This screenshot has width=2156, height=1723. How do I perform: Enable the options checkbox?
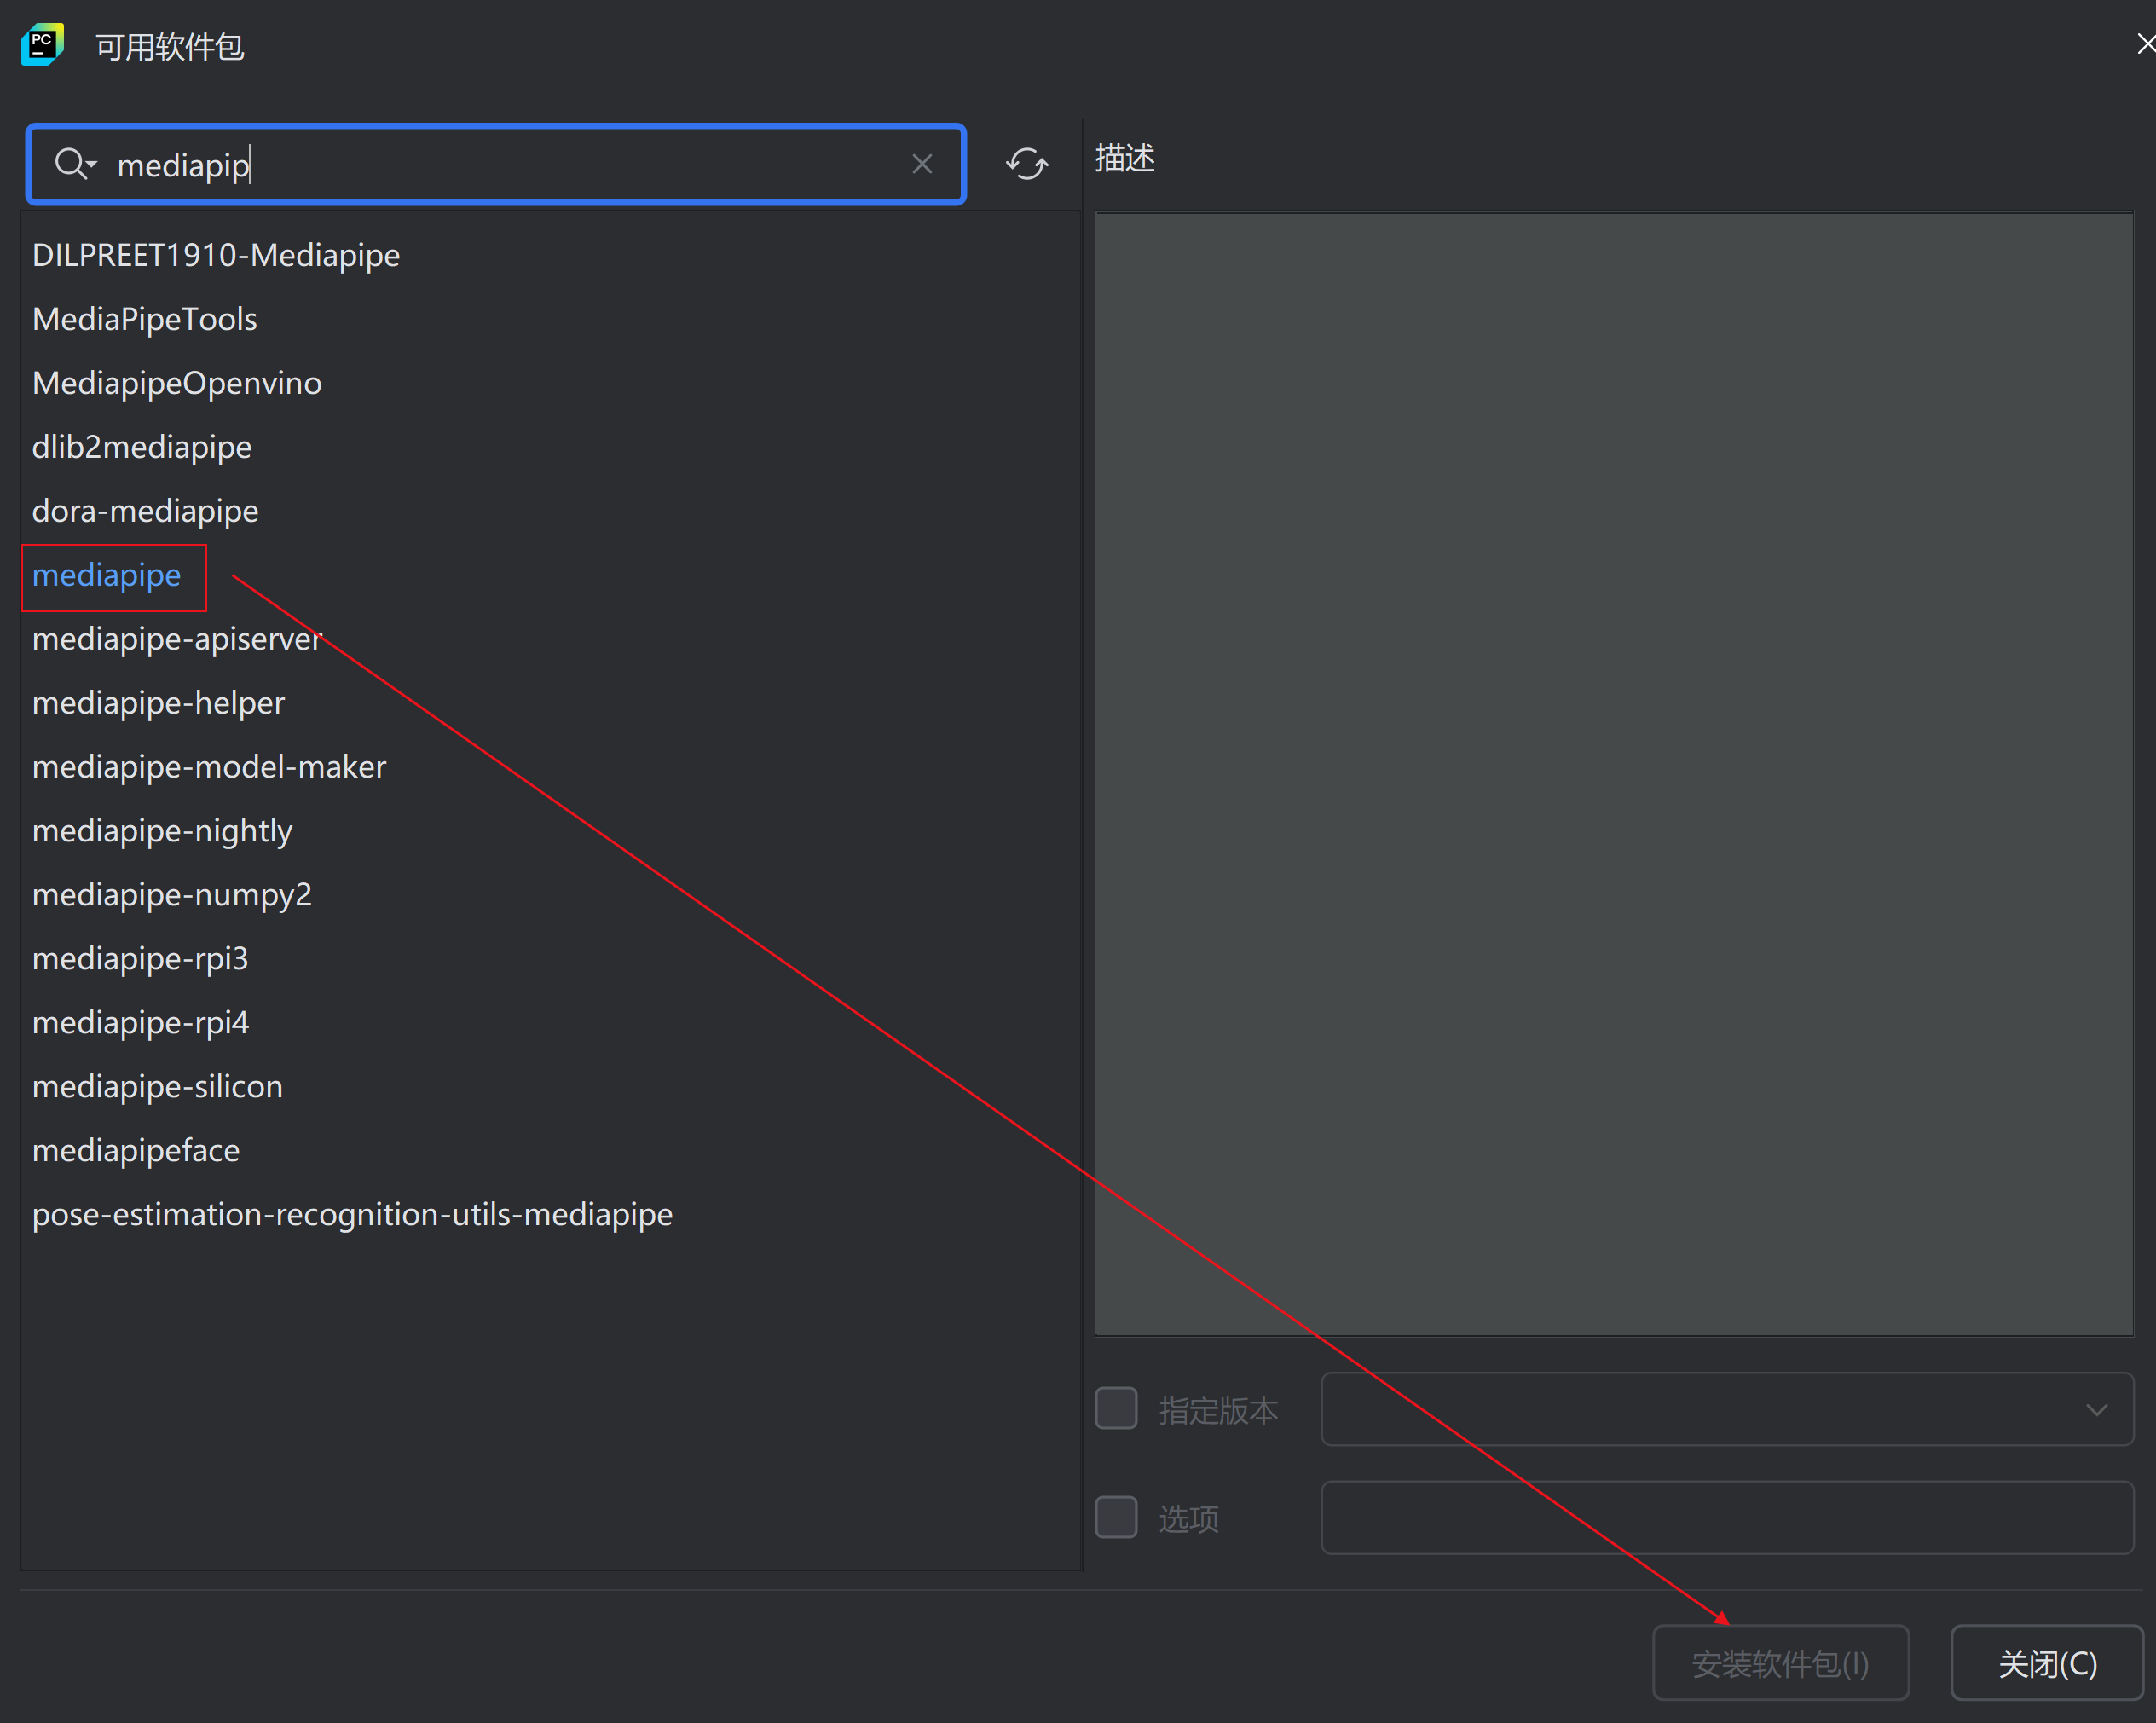point(1116,1518)
